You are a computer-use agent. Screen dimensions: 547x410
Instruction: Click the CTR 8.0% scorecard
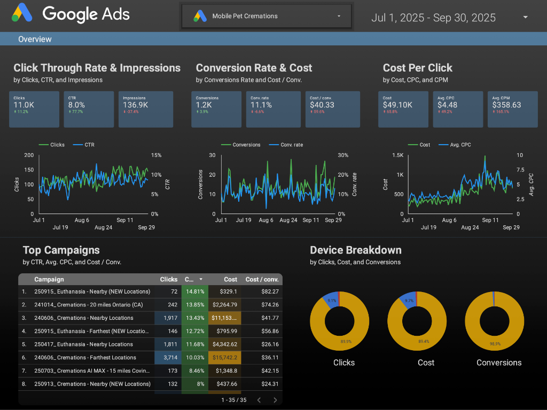pyautogui.click(x=89, y=109)
